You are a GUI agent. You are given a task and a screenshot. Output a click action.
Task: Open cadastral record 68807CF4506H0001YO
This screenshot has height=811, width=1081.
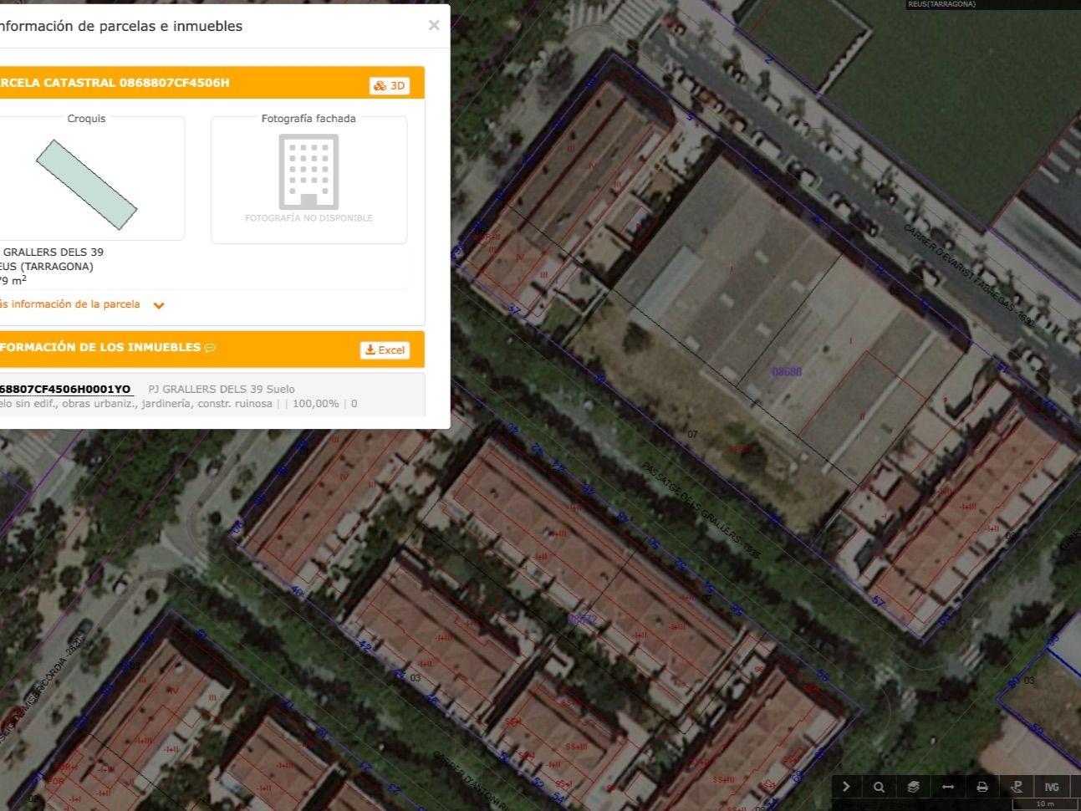click(64, 389)
